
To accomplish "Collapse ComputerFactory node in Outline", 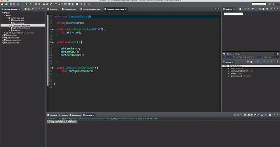I will pyautogui.click(x=224, y=66).
